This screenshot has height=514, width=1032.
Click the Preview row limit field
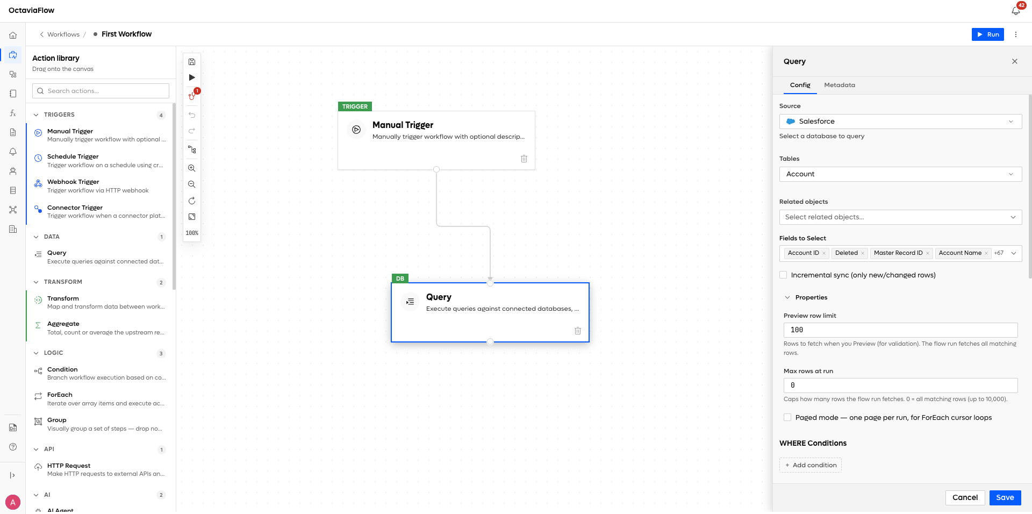pyautogui.click(x=900, y=330)
